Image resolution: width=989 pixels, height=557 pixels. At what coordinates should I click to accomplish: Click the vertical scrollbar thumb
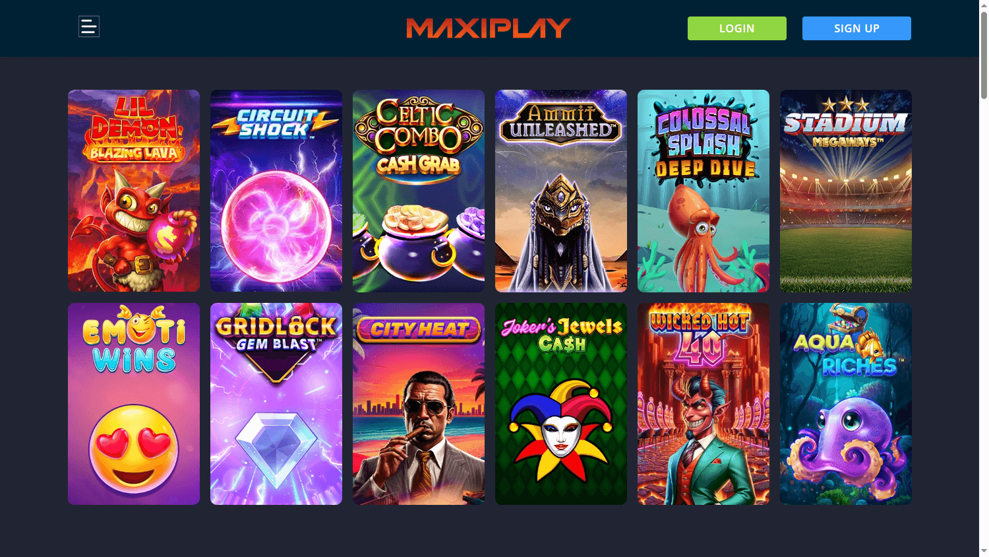(984, 55)
